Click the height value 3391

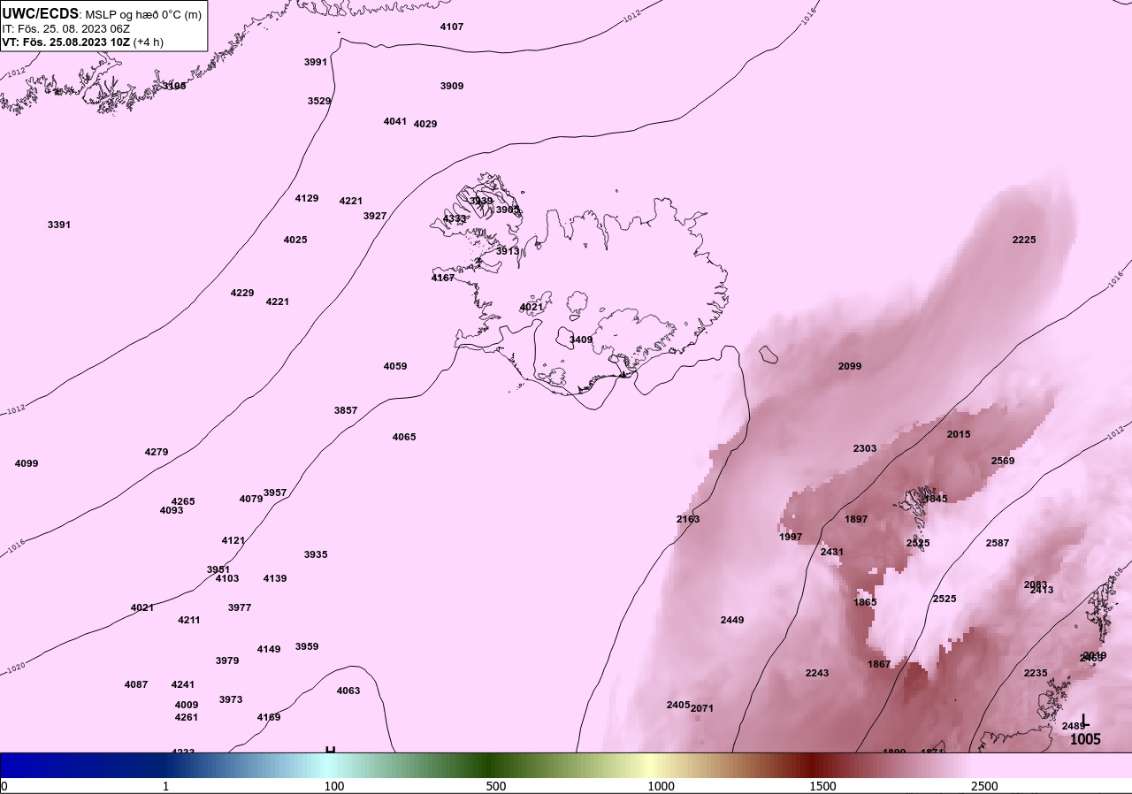[59, 225]
